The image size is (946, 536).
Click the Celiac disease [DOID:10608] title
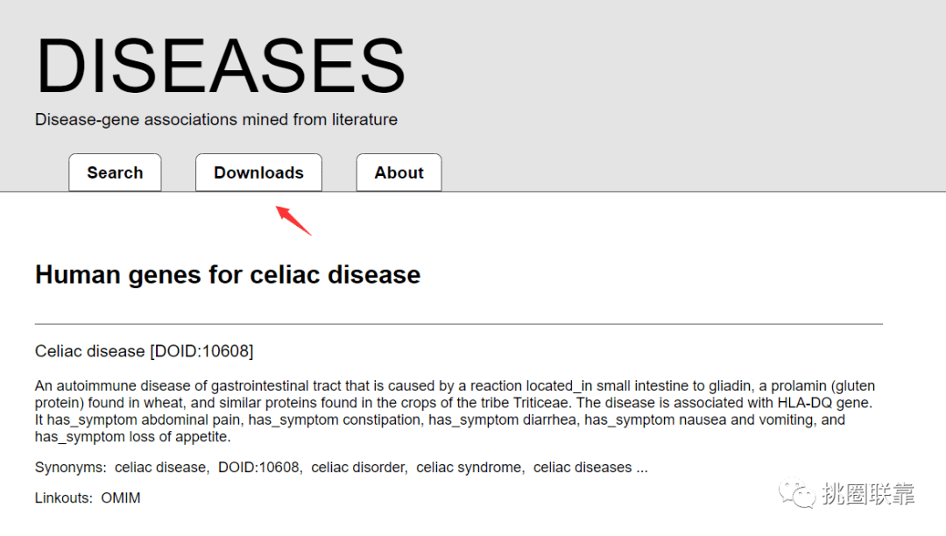pyautogui.click(x=145, y=351)
